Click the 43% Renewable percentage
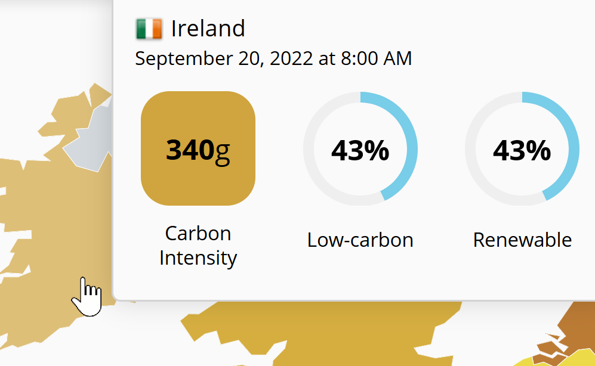This screenshot has height=366, width=595. (522, 151)
